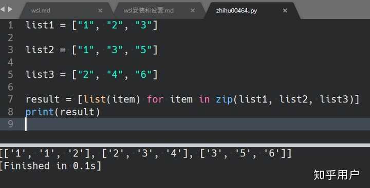Click the zip function name on line 7
Viewport: 370px width, 188px height.
point(224,99)
